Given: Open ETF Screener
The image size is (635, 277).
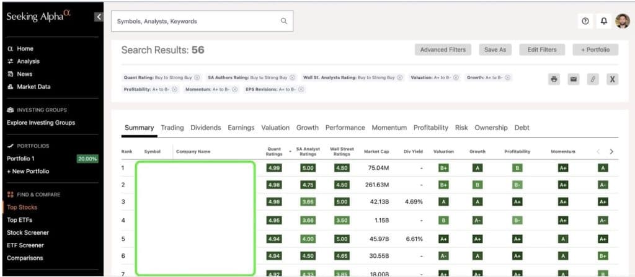Looking at the screenshot, I should (25, 245).
